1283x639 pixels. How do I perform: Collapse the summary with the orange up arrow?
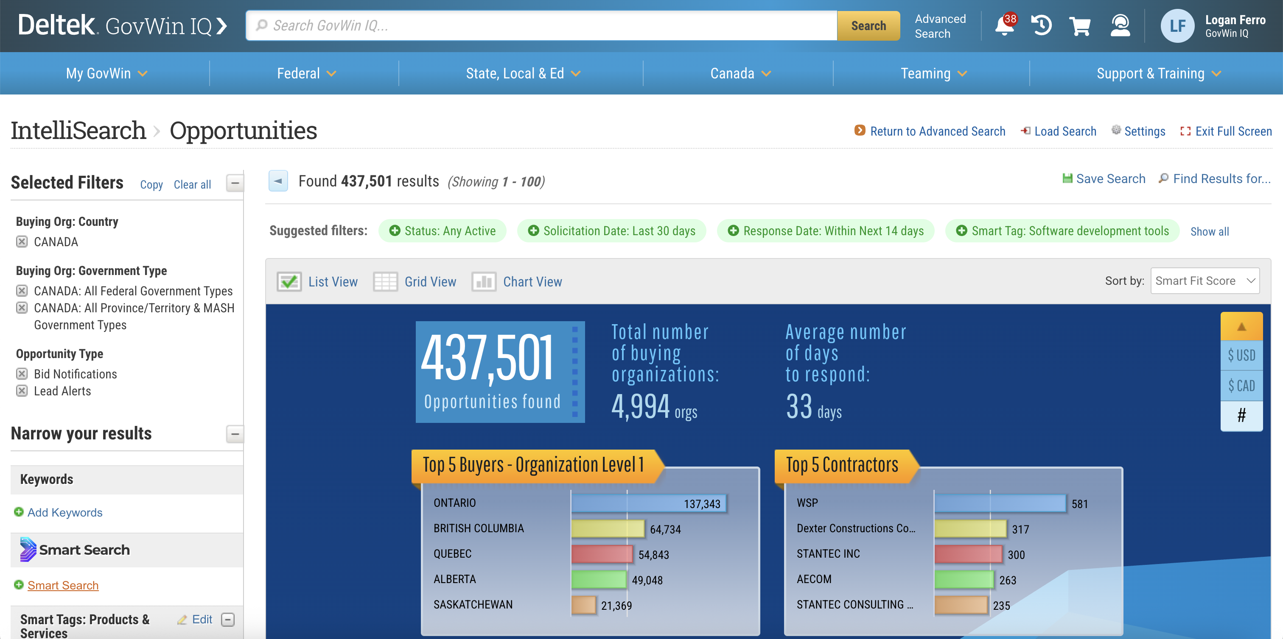(x=1241, y=327)
